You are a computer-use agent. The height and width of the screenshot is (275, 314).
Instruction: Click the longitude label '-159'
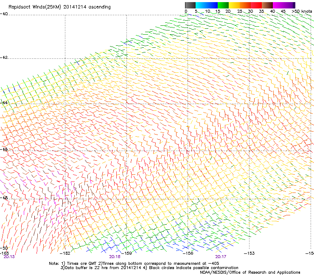126,253
